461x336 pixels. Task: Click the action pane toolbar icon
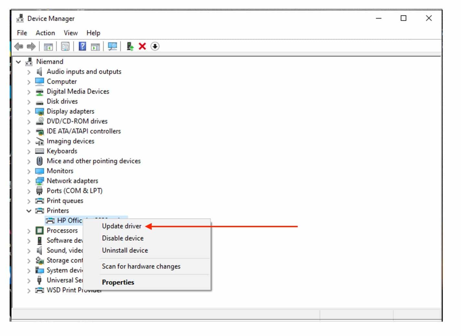click(95, 47)
